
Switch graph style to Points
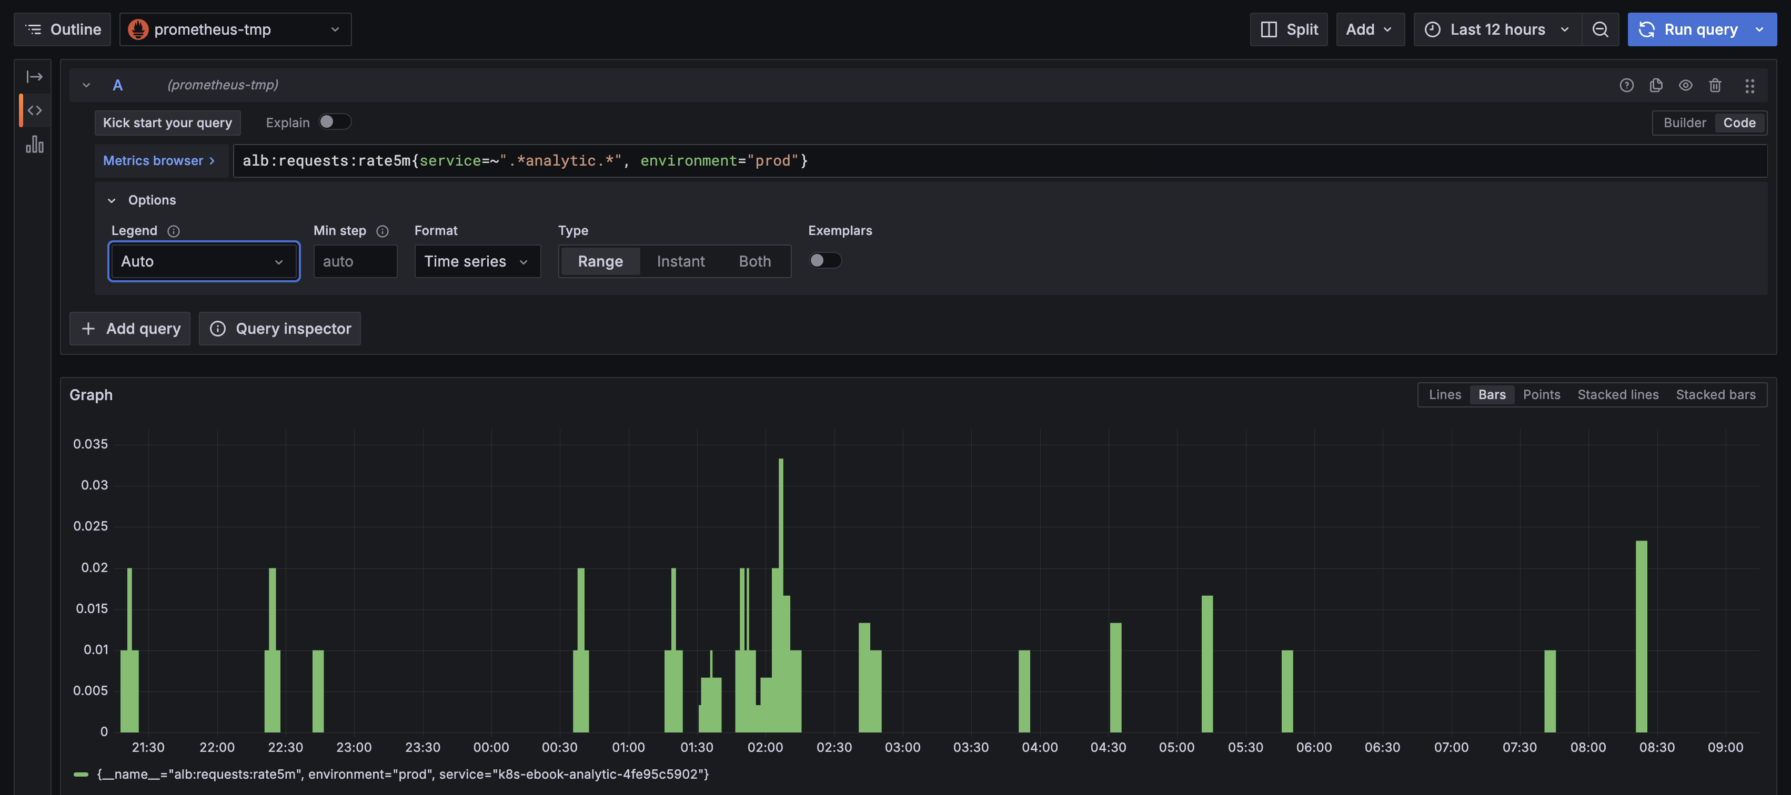point(1541,395)
